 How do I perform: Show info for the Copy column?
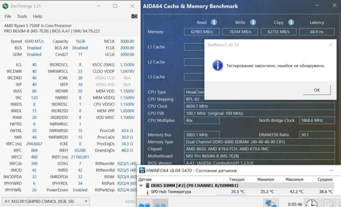point(291,22)
